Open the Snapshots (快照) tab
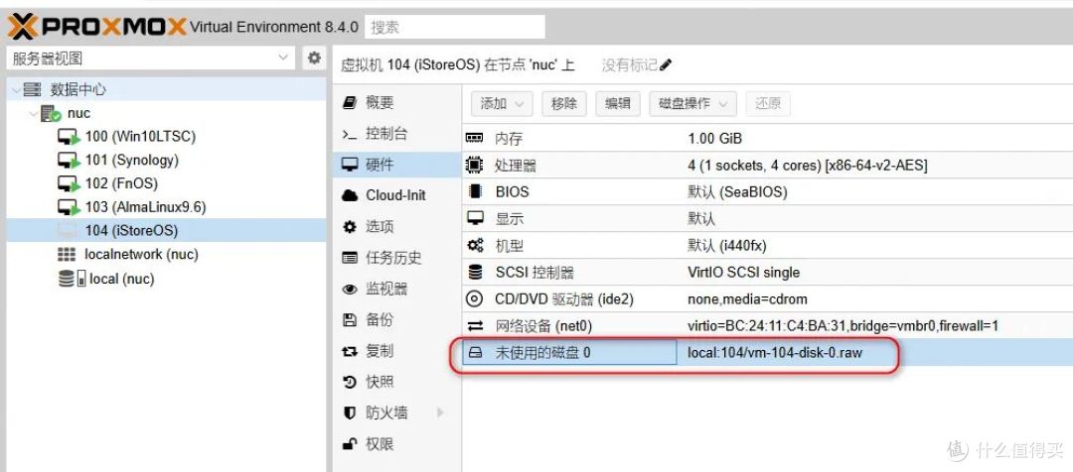This screenshot has width=1073, height=472. coord(396,382)
